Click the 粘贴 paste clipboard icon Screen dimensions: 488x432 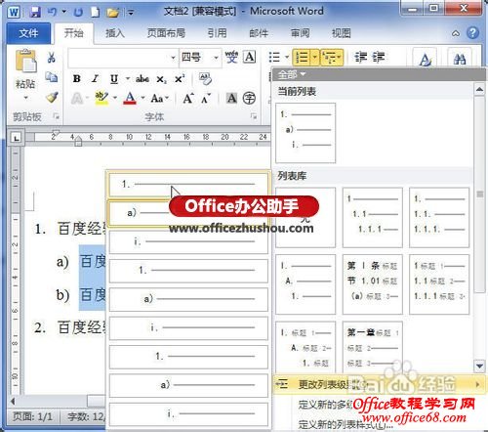[x=26, y=61]
